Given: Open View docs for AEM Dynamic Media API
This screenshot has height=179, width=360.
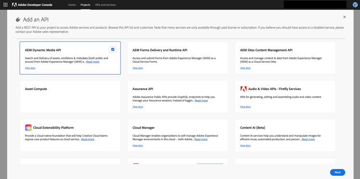Looking at the screenshot, I should click(x=30, y=68).
